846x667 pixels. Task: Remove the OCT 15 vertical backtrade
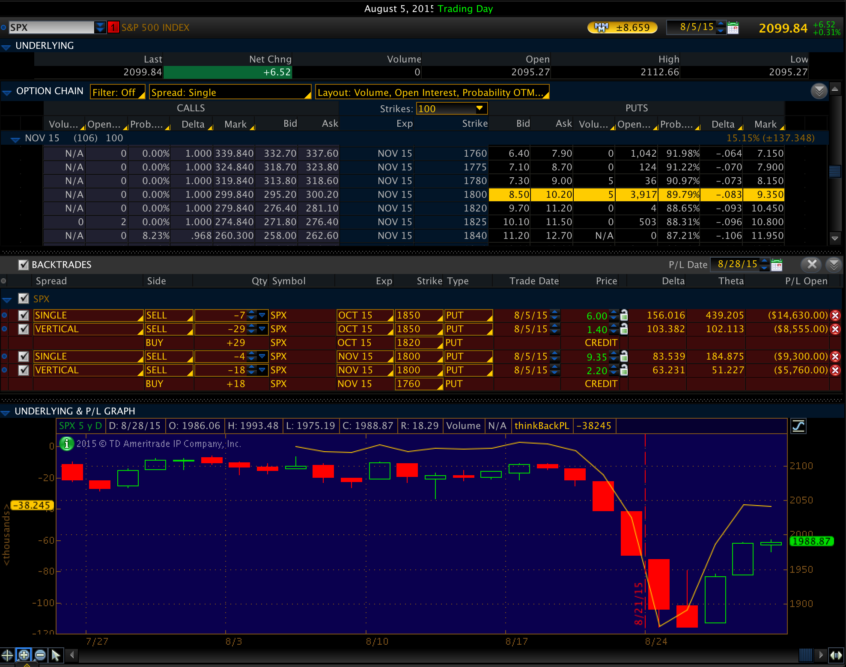[835, 329]
